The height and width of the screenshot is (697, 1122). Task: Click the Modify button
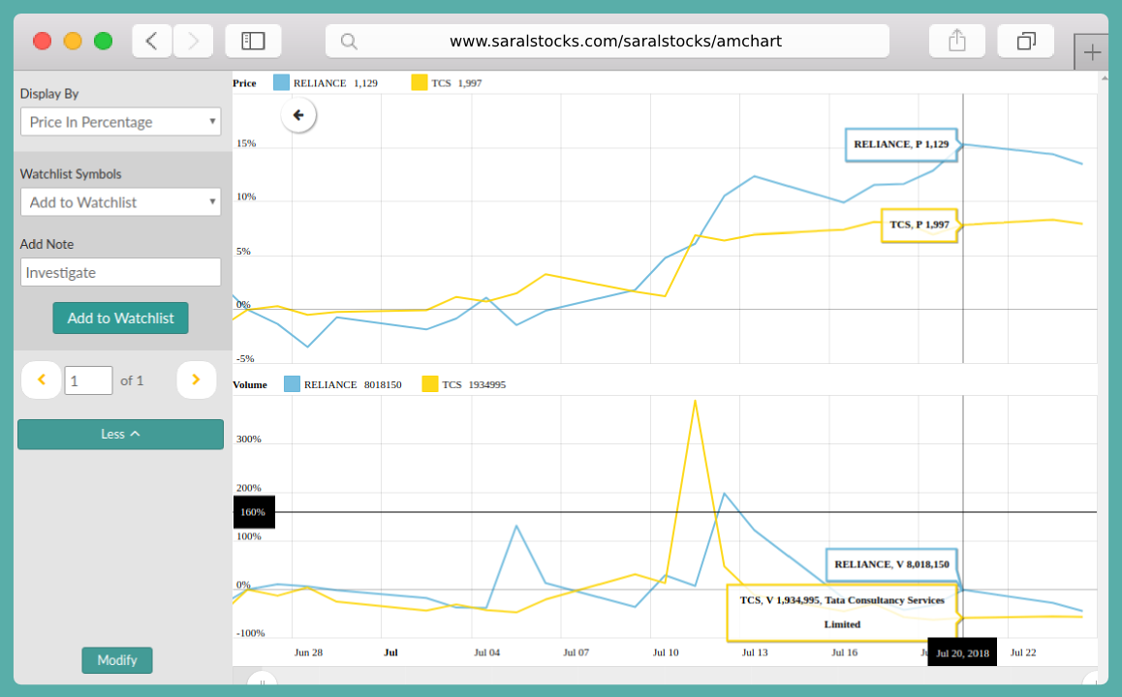[x=116, y=660]
